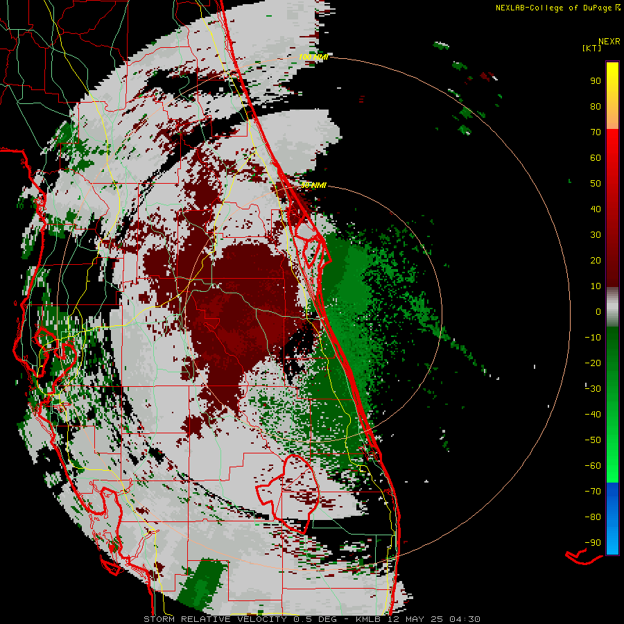Click the 80 value on velocity scale

(x=596, y=107)
